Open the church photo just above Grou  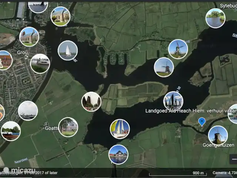pyautogui.click(x=29, y=36)
